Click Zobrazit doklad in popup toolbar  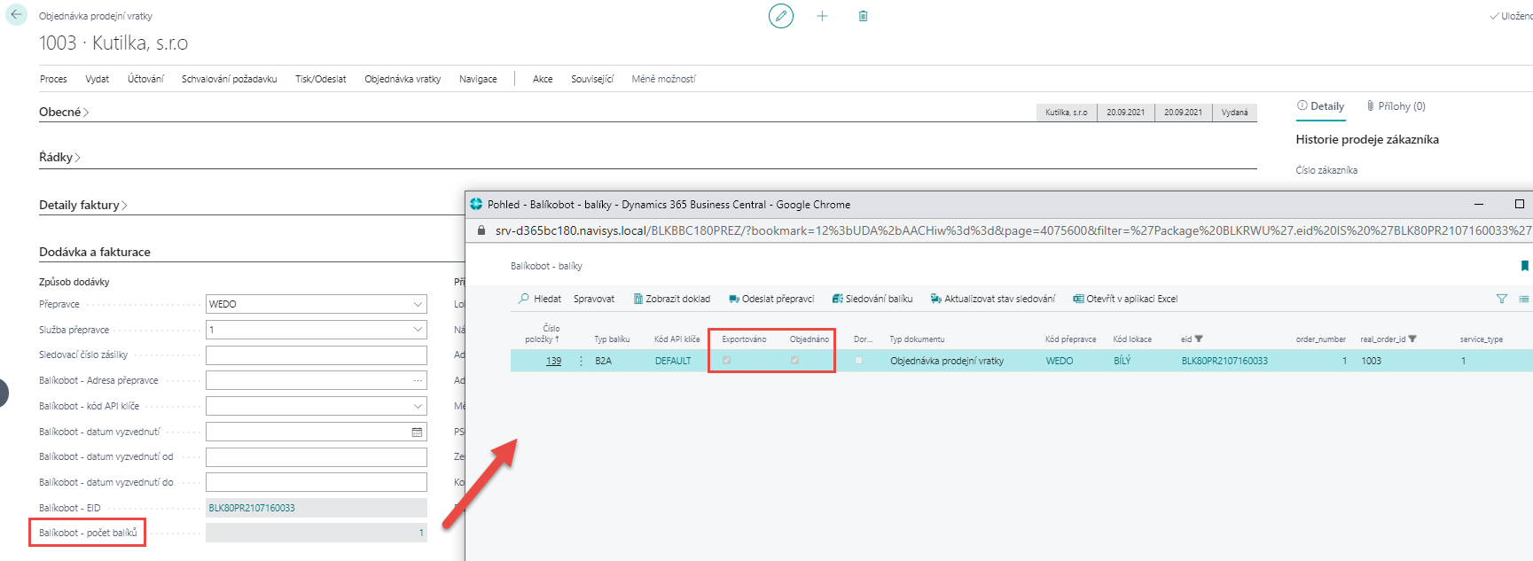coord(671,299)
